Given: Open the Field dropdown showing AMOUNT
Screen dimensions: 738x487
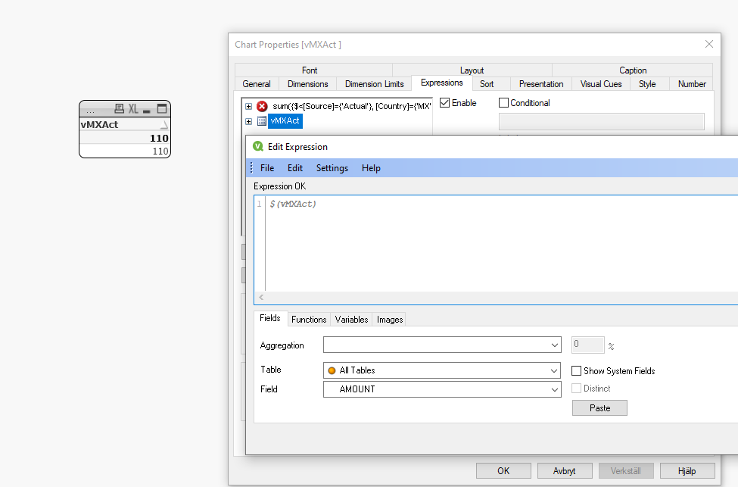Looking at the screenshot, I should coord(554,389).
